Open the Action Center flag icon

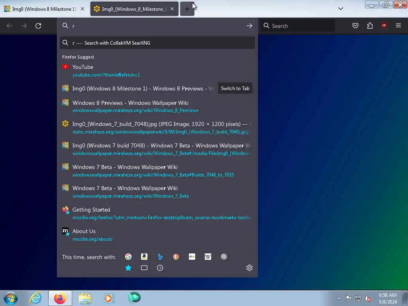(348, 298)
